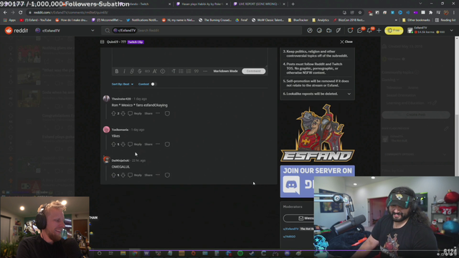The height and width of the screenshot is (258, 459).
Task: Open mod shield on Thevinster420's comment
Action: coord(167,113)
